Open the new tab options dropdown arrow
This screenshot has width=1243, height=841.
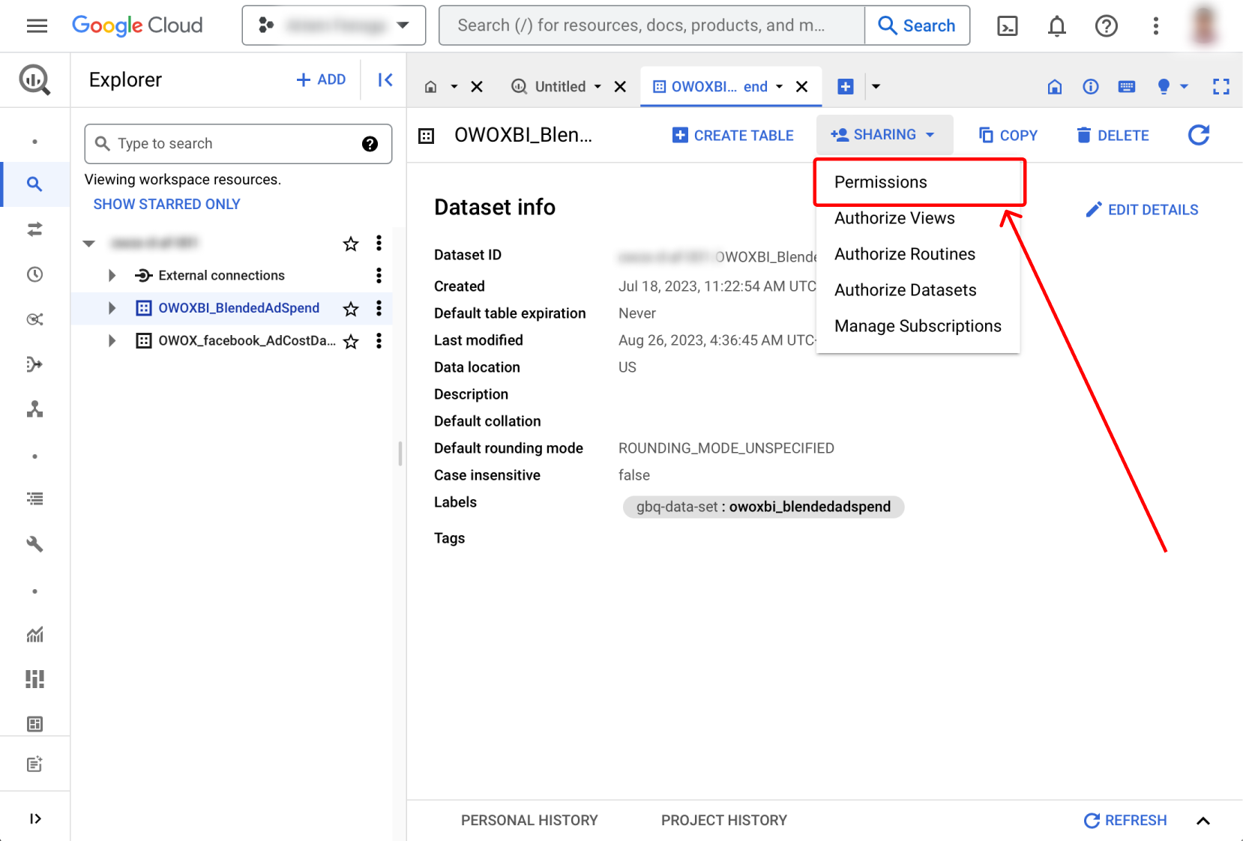(876, 87)
